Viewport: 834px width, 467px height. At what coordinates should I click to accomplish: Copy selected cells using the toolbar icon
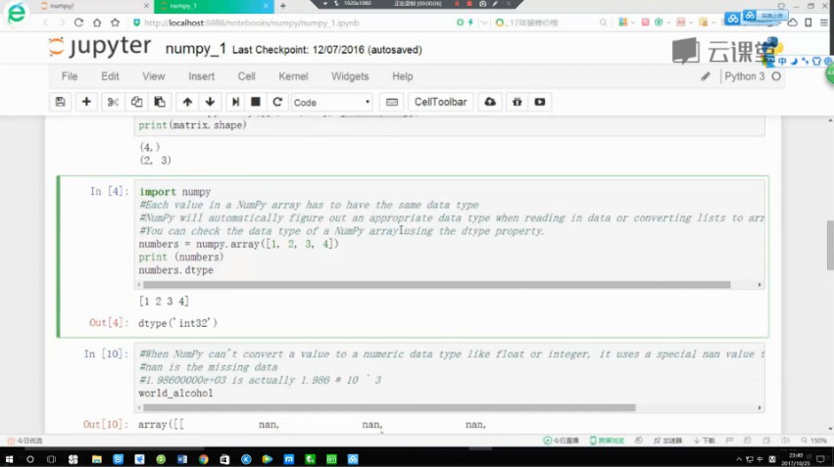click(x=136, y=102)
